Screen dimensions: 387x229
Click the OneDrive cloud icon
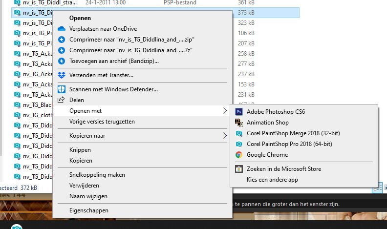coord(62,29)
